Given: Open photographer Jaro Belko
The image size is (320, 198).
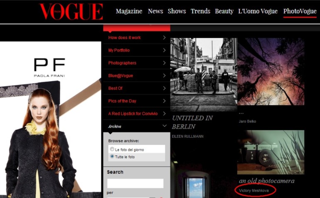Looking at the screenshot, I should pos(247,121).
